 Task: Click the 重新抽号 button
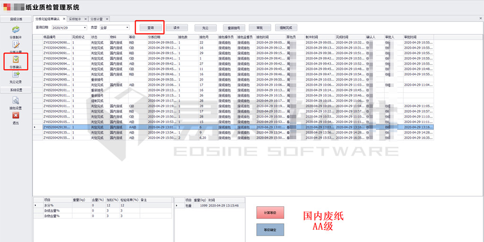(233, 28)
